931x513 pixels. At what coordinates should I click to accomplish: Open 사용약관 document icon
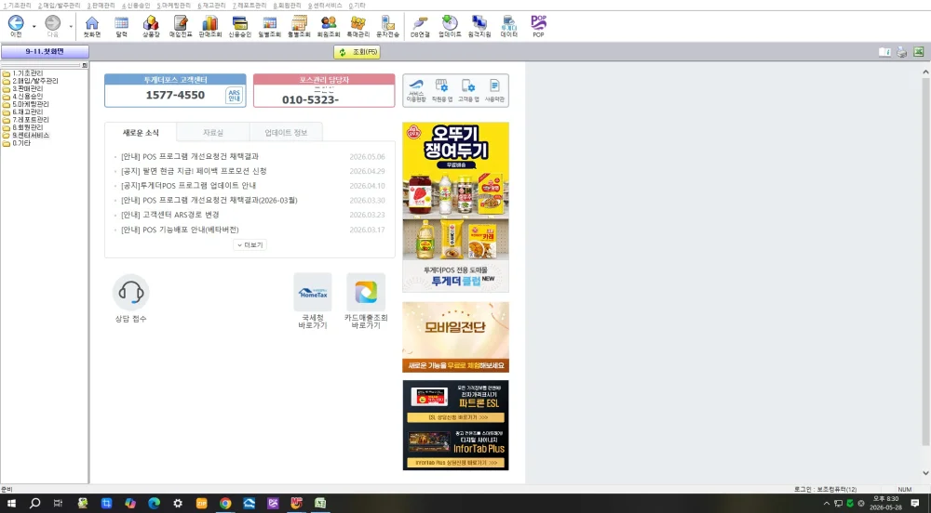point(494,90)
